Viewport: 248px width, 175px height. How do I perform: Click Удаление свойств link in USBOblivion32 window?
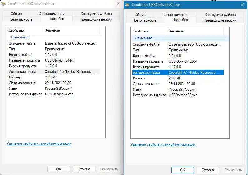(x=163, y=144)
